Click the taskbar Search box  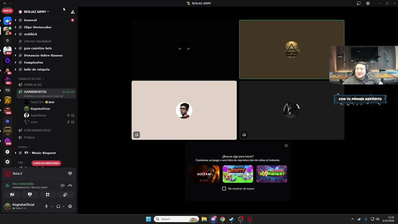pos(177,219)
